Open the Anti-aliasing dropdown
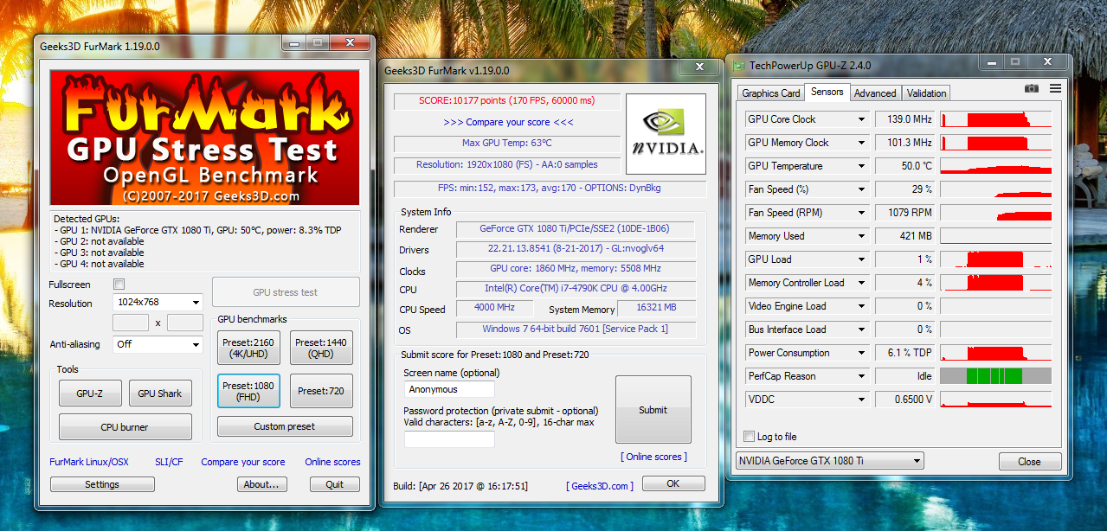 (x=158, y=344)
